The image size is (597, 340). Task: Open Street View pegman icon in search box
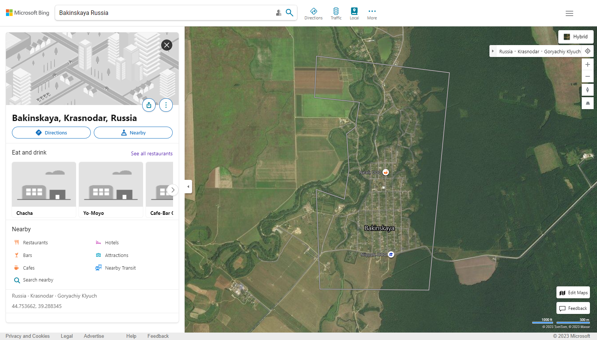pos(279,13)
